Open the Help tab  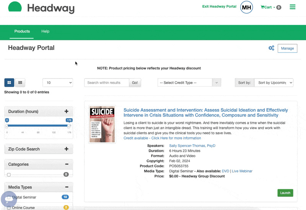point(45,31)
